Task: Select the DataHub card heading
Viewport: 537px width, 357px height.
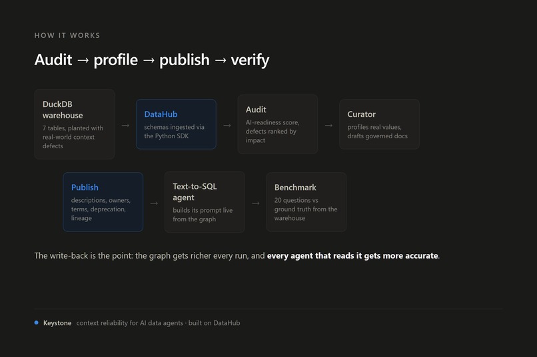Action: point(161,114)
